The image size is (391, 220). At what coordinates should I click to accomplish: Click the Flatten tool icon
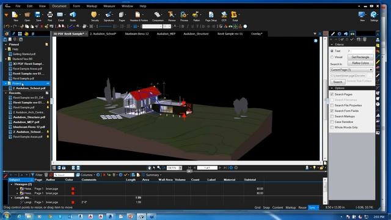pos(195,15)
